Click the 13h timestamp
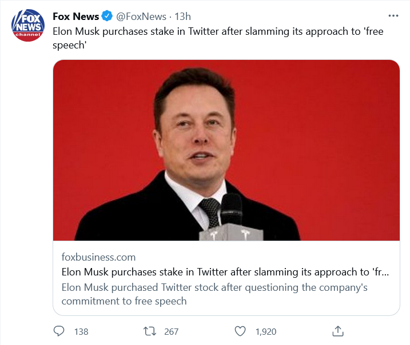Screen dimensions: 410x345 pyautogui.click(x=183, y=17)
